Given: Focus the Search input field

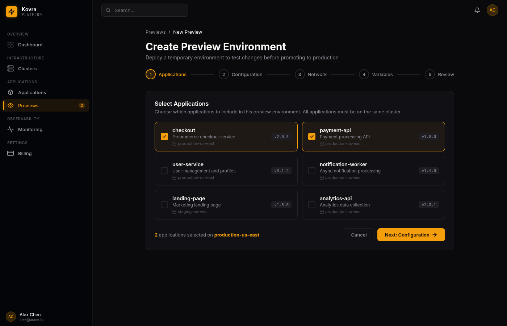Looking at the screenshot, I should tap(145, 10).
